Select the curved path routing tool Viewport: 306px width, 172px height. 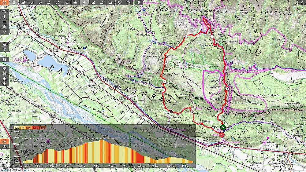pyautogui.click(x=58, y=2)
